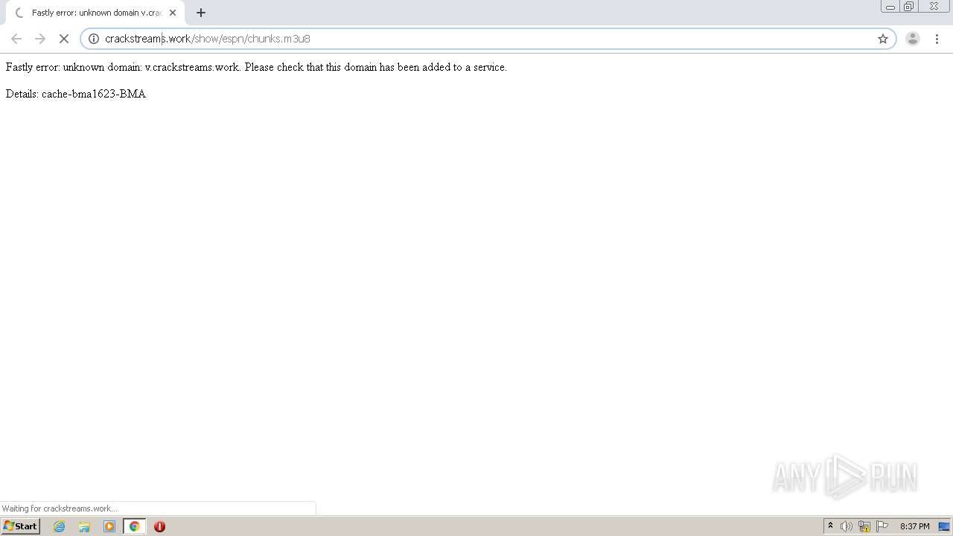Open Windows Media Player taskbar icon
The image size is (953, 536).
point(109,526)
